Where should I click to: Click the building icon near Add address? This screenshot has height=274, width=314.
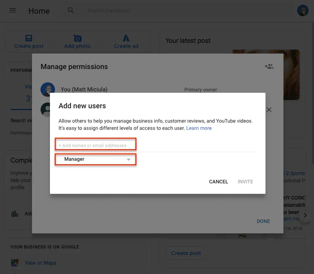click(x=15, y=214)
